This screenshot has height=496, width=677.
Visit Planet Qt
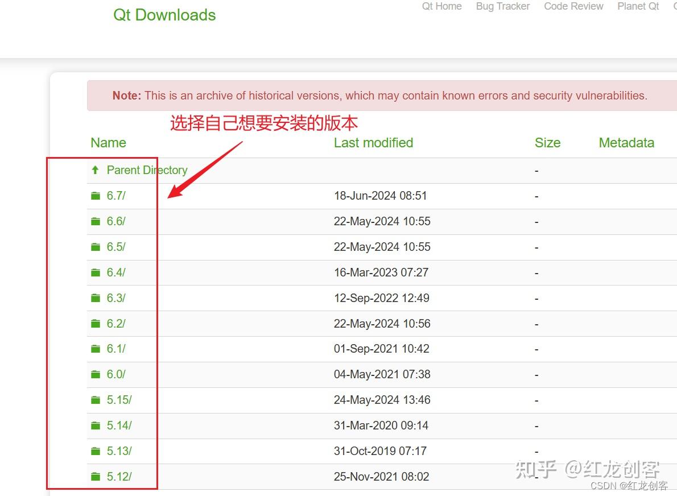coord(638,6)
